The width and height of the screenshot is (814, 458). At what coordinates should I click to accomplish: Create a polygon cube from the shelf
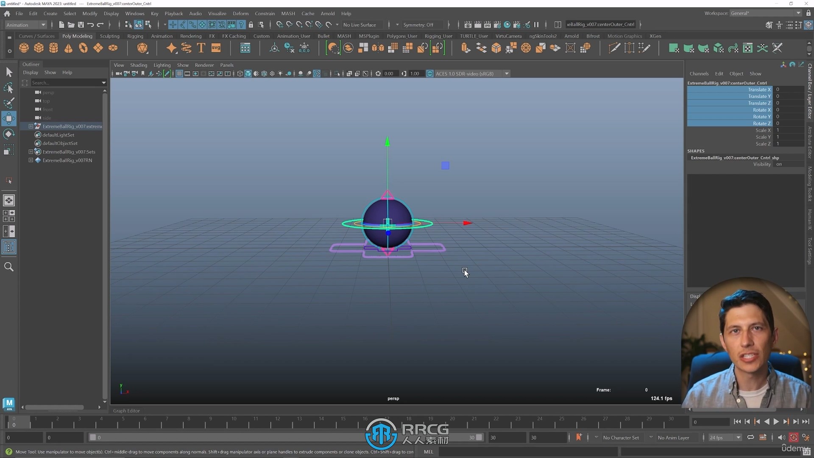pos(39,48)
